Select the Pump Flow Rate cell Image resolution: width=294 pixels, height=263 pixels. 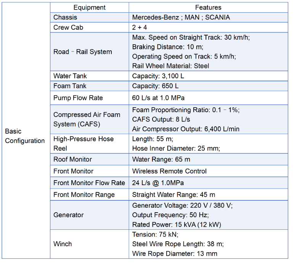[x=90, y=98]
